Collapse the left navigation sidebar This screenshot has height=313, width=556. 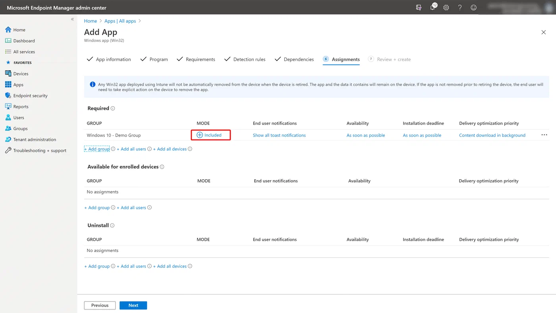(72, 19)
